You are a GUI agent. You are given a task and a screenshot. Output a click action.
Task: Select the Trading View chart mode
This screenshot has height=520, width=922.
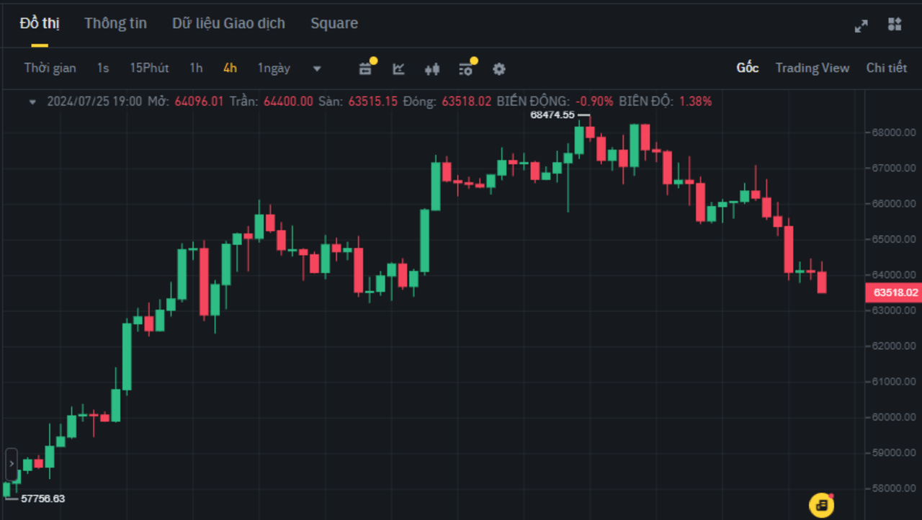click(x=813, y=68)
